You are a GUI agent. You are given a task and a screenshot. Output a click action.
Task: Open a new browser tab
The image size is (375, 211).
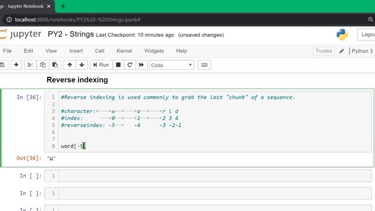pyautogui.click(x=63, y=6)
